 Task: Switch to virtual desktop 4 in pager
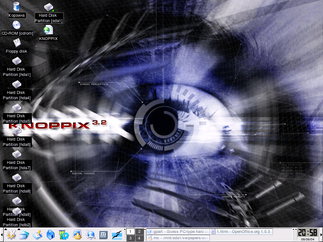coord(139,238)
